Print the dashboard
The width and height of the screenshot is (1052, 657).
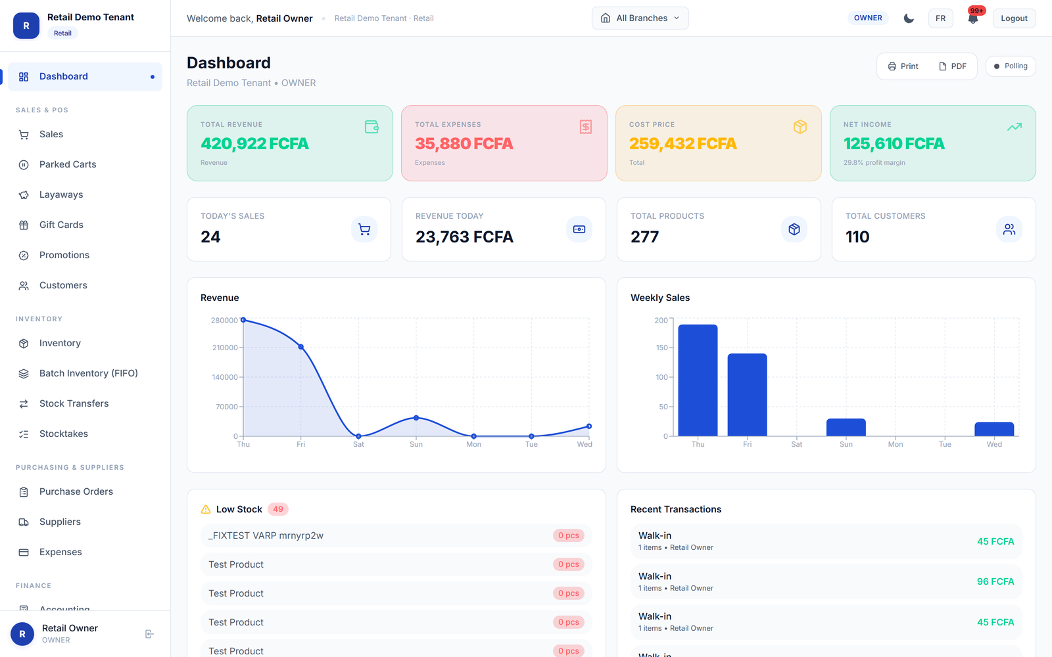(x=903, y=66)
